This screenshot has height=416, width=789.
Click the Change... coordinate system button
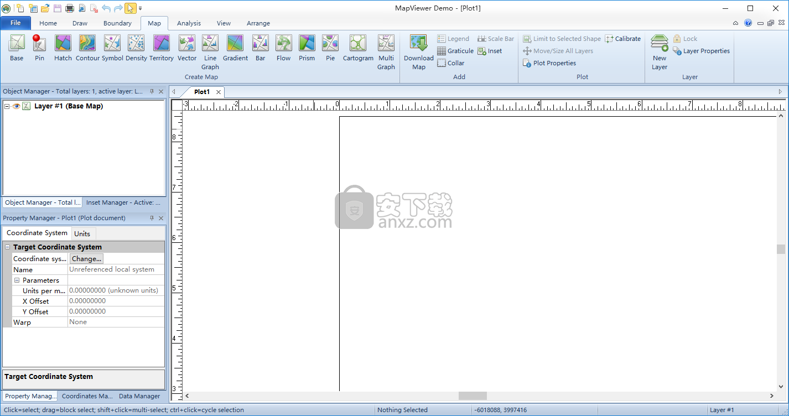point(86,259)
